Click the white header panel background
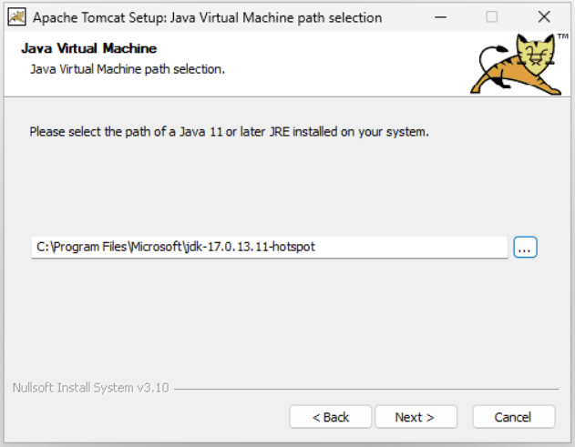 pos(346,64)
